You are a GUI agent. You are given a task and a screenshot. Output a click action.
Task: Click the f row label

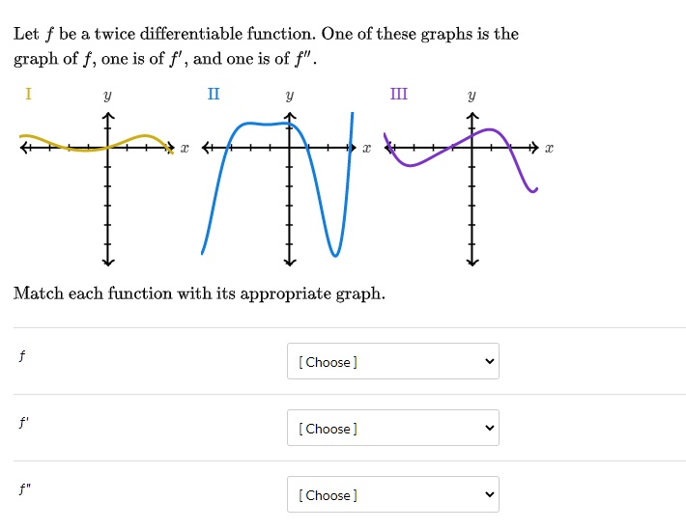pos(21,356)
